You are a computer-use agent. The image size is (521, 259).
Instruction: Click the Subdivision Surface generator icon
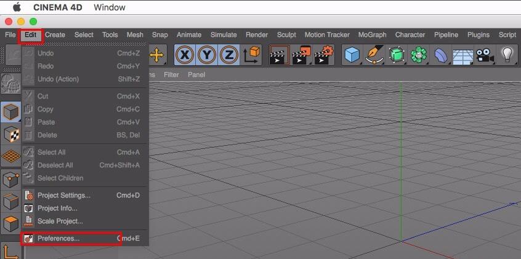tap(397, 55)
